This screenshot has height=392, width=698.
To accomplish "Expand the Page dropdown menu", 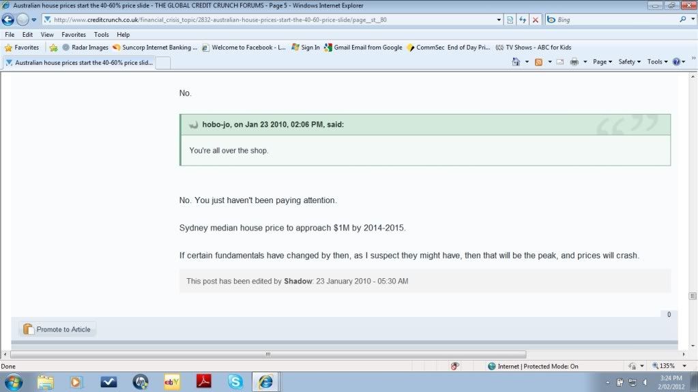I will [602, 61].
